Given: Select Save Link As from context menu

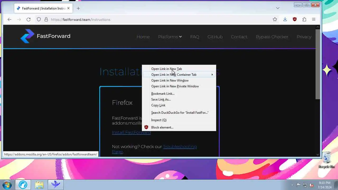Looking at the screenshot, I should pos(179,99).
